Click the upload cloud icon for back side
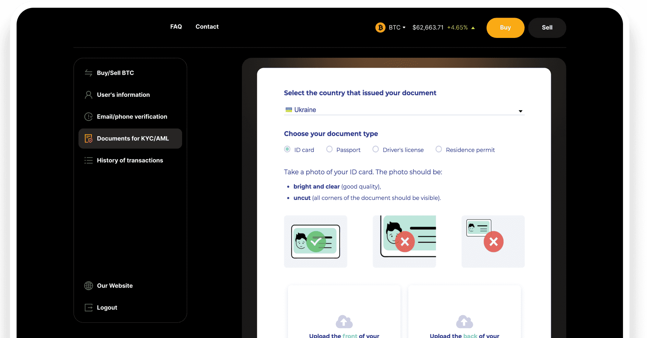 point(465,321)
